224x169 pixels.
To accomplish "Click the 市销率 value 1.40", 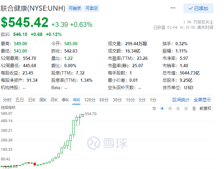I will click(x=184, y=66).
